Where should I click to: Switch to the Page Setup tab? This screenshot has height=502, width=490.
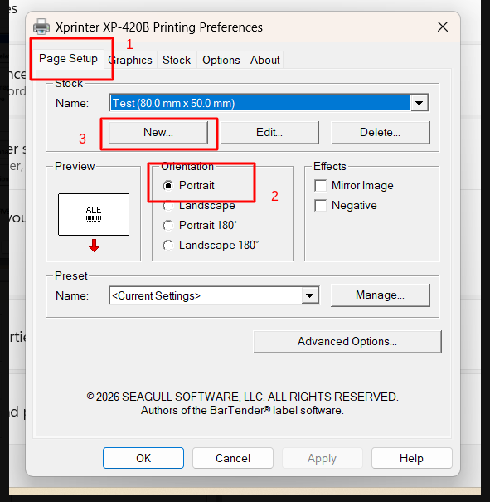[x=68, y=59]
